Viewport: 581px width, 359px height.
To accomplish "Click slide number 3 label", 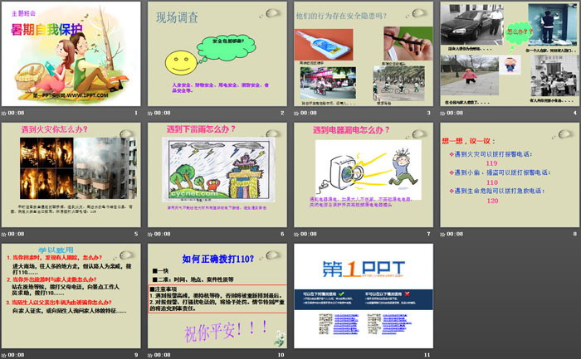I will [429, 113].
